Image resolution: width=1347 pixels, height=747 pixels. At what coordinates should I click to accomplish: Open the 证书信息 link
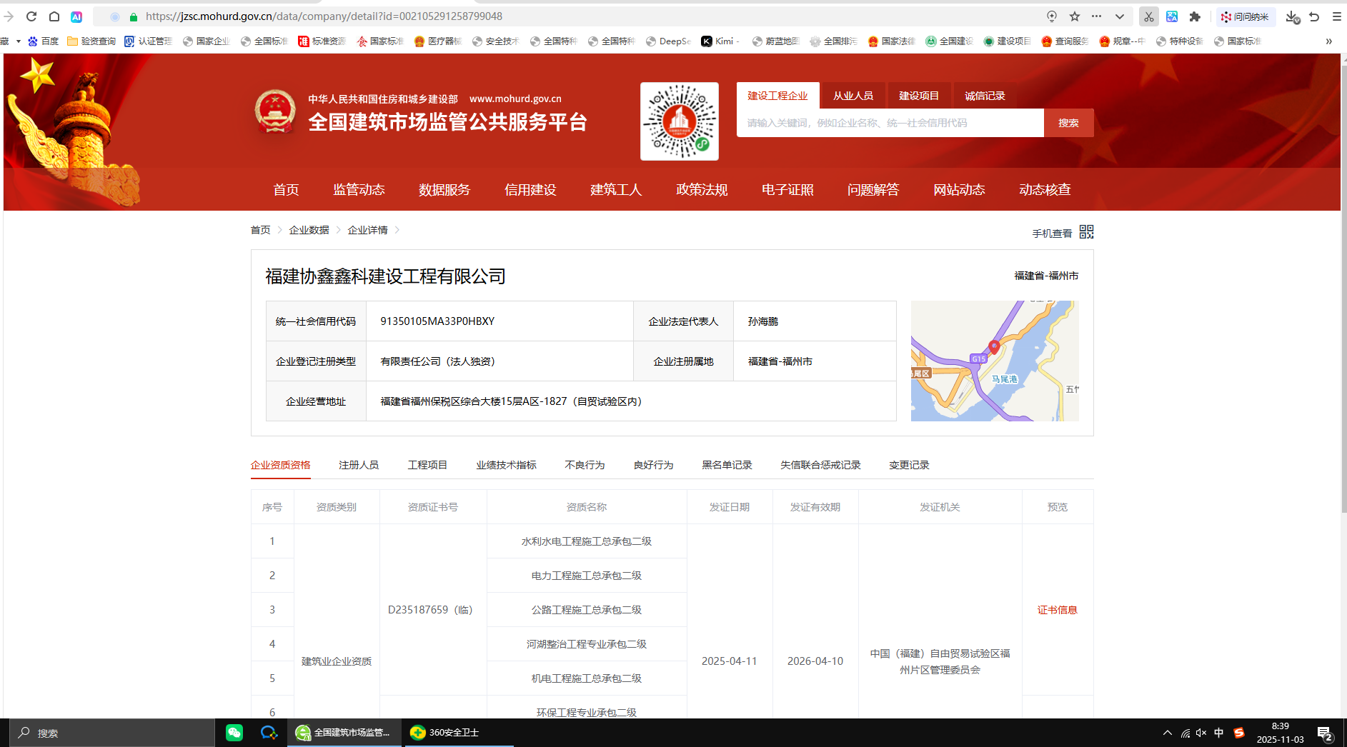pos(1057,610)
